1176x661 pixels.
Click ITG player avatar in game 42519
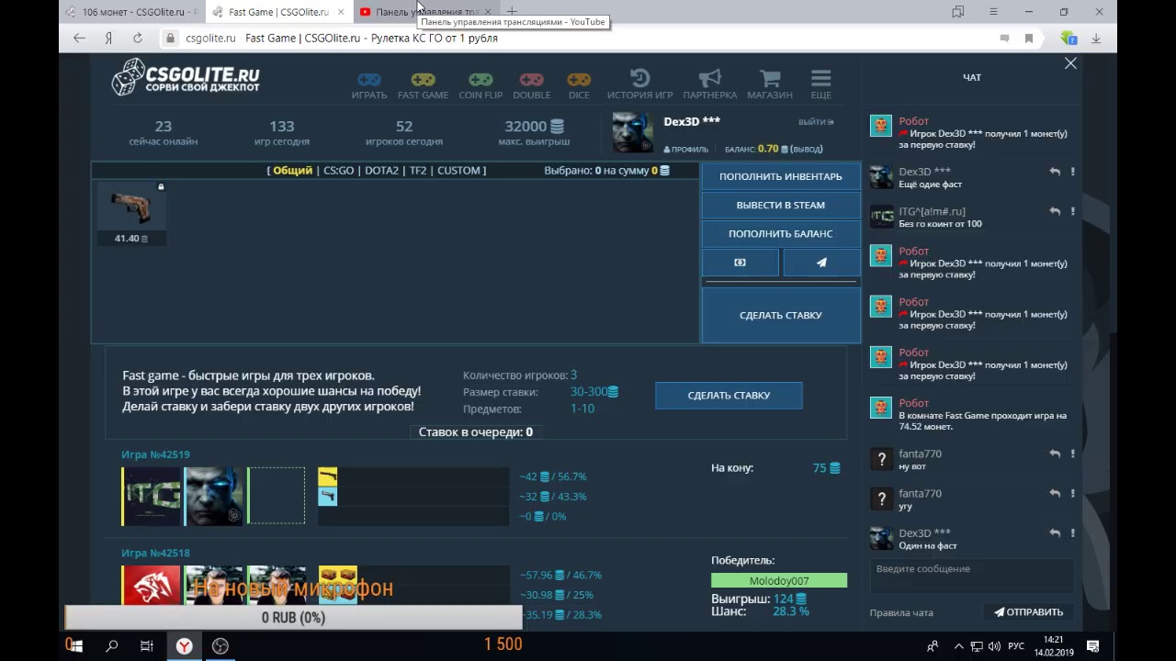pyautogui.click(x=152, y=497)
